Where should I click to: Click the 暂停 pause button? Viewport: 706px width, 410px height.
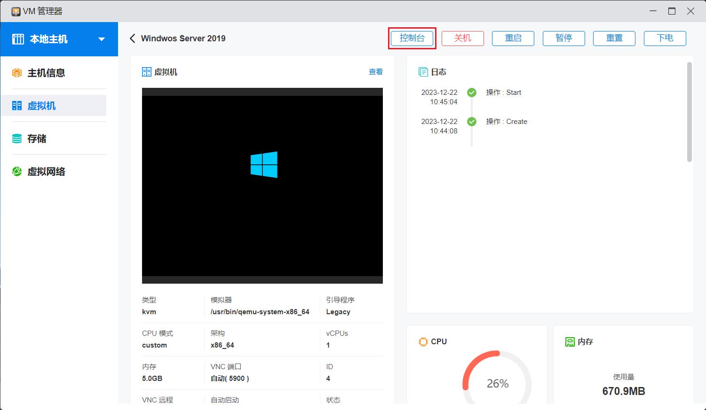[564, 38]
